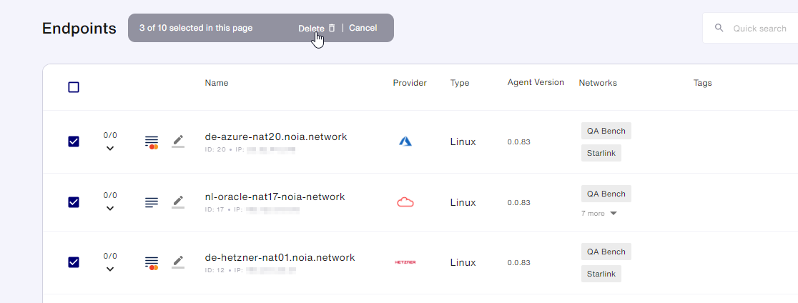Open endpoint nl-oracle-nat17-noia-network by name
Viewport: 798px width, 303px height.
pos(275,197)
